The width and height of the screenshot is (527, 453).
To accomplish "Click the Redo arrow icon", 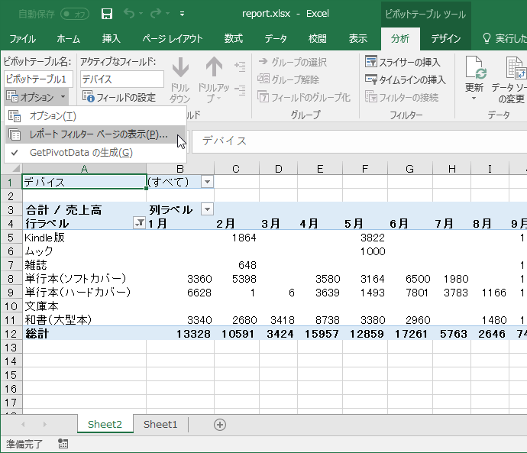I will coord(156,14).
